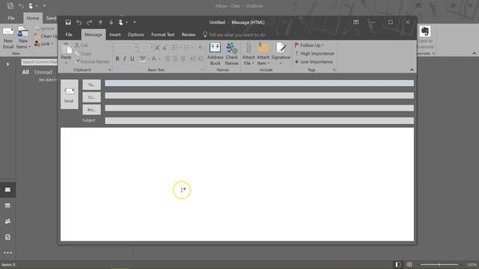Image resolution: width=479 pixels, height=269 pixels.
Task: Click Copy in Clipboard group
Action: tap(83, 54)
